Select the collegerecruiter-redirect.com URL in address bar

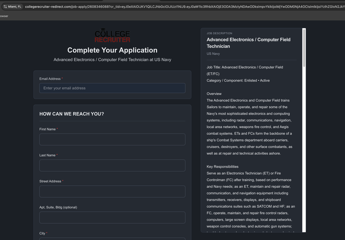click(185, 7)
